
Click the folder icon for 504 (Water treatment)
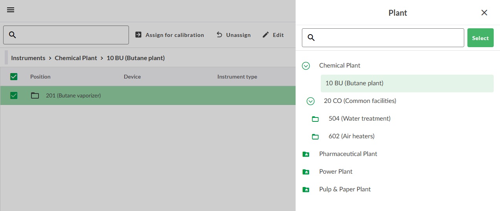pos(315,119)
